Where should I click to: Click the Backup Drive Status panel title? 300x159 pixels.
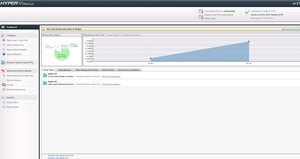click(51, 35)
